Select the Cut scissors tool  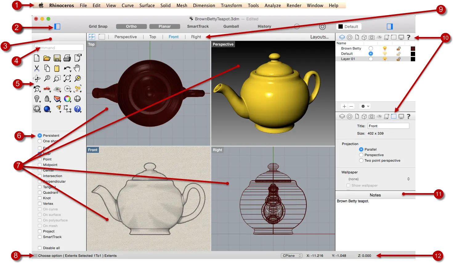click(37, 68)
